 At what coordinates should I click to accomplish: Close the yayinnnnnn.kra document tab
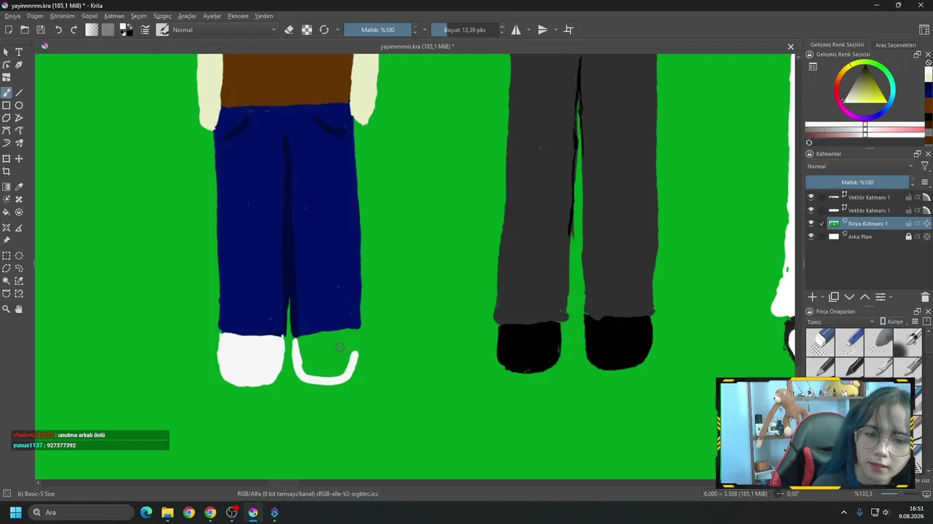click(791, 47)
